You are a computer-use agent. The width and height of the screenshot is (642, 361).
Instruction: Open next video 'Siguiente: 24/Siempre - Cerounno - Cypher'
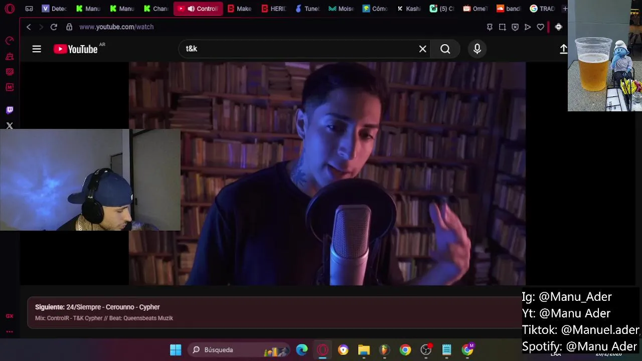97,307
